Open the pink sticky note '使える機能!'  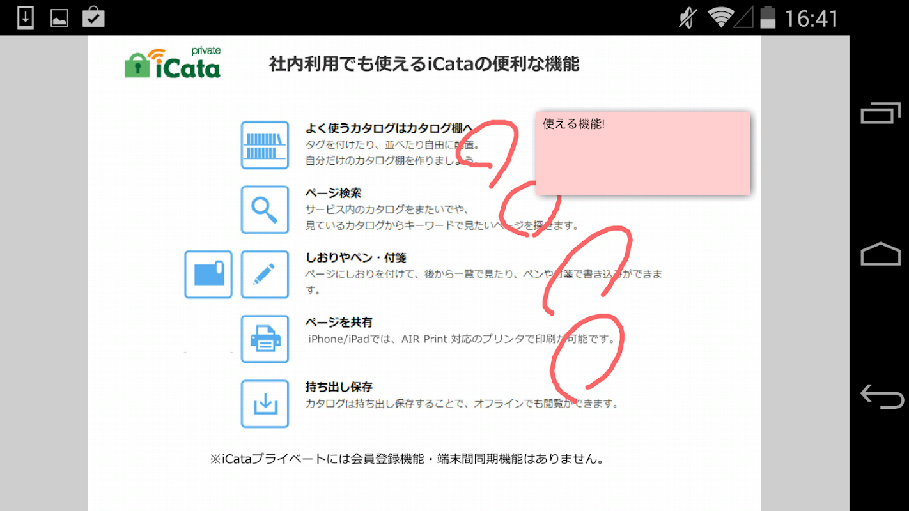643,153
